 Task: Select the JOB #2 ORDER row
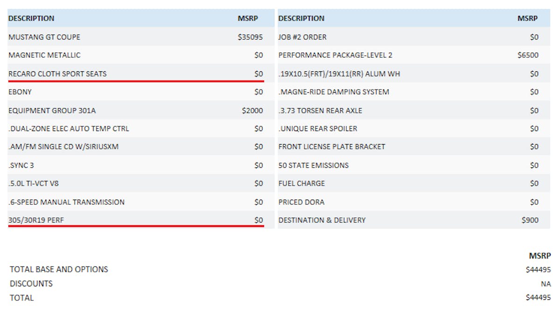tap(302, 37)
